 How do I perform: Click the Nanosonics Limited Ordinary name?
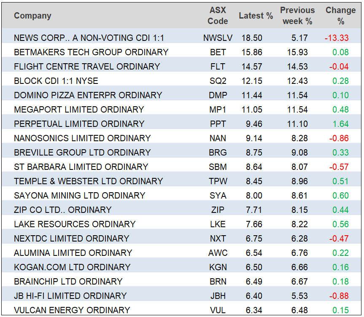(82, 138)
